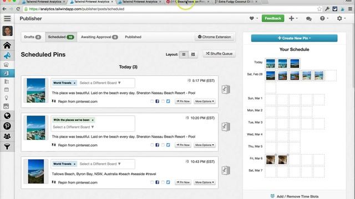Open the Chrome menu icon
355x199 pixels.
[x=350, y=9]
